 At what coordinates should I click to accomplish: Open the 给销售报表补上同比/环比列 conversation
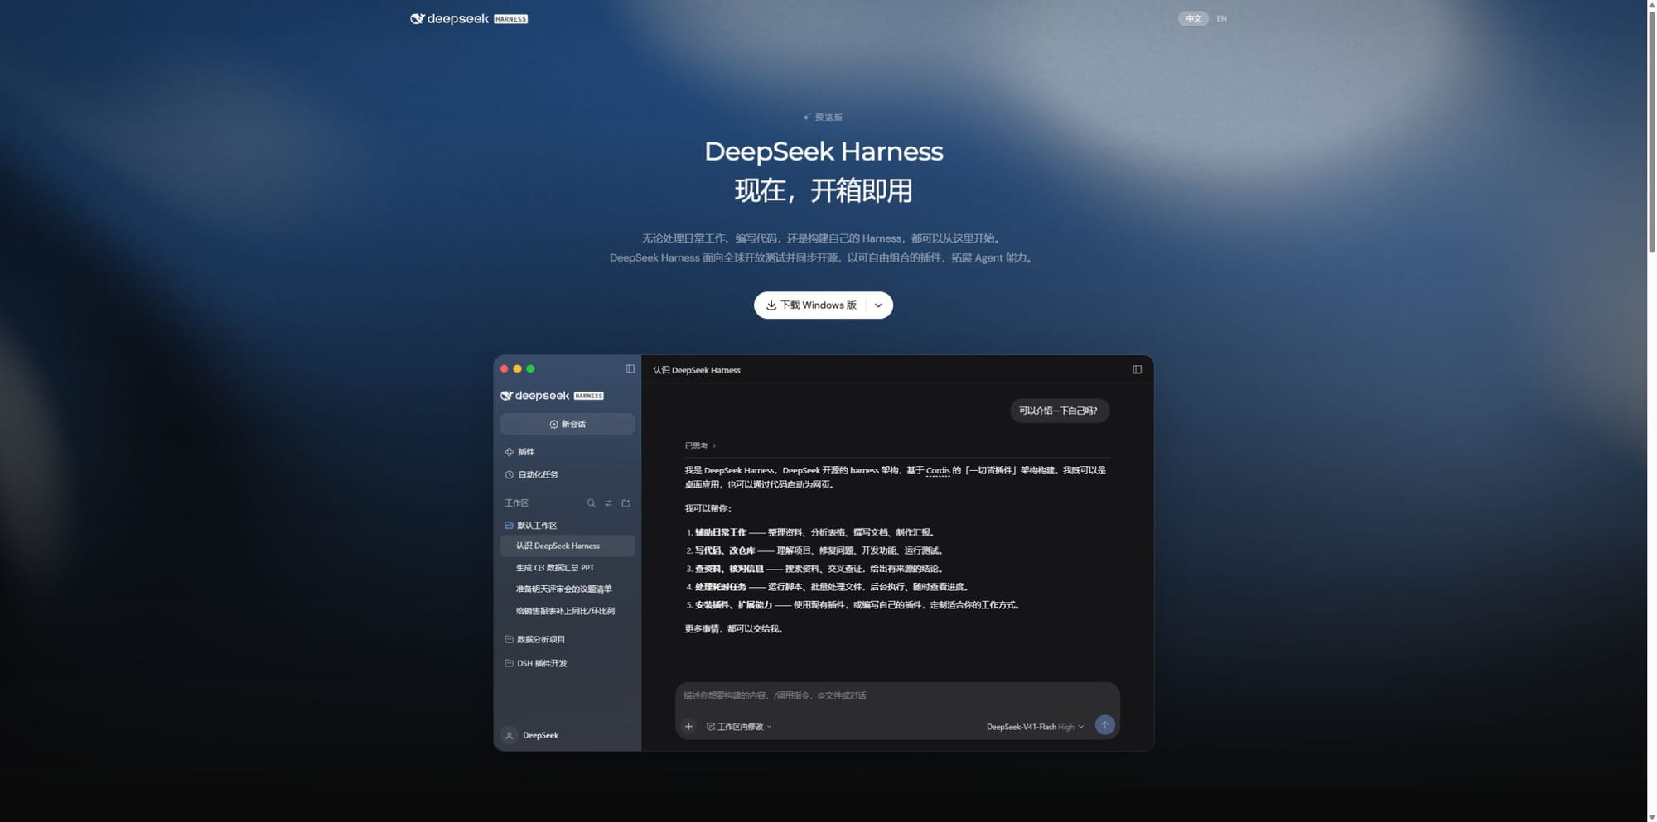point(568,611)
